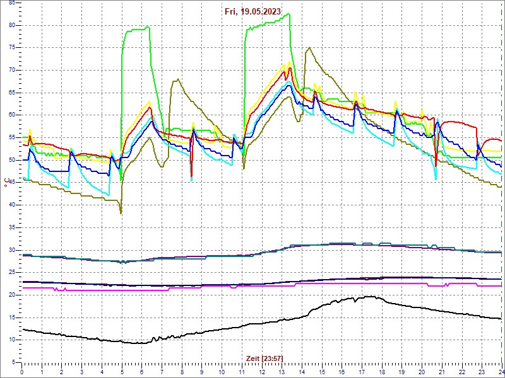Click hour 23 on the time axis
This screenshot has width=505, height=378.
[482, 370]
